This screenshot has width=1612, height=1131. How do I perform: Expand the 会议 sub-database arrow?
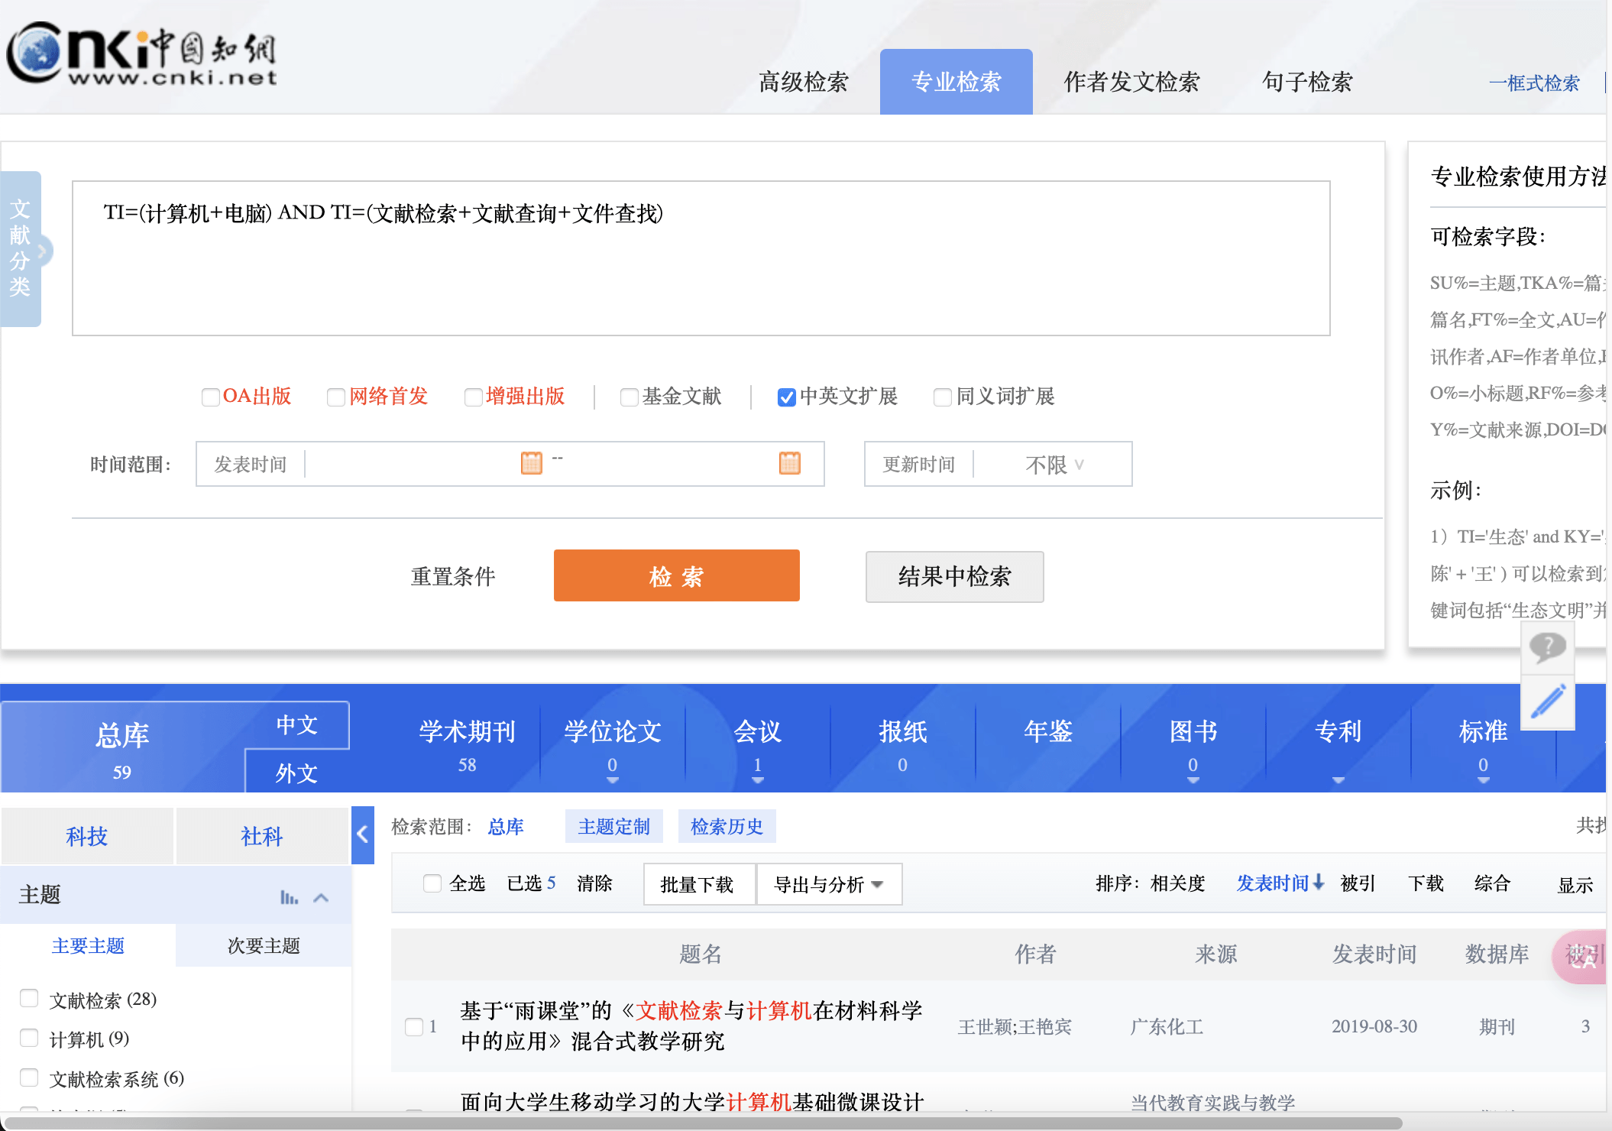(757, 780)
